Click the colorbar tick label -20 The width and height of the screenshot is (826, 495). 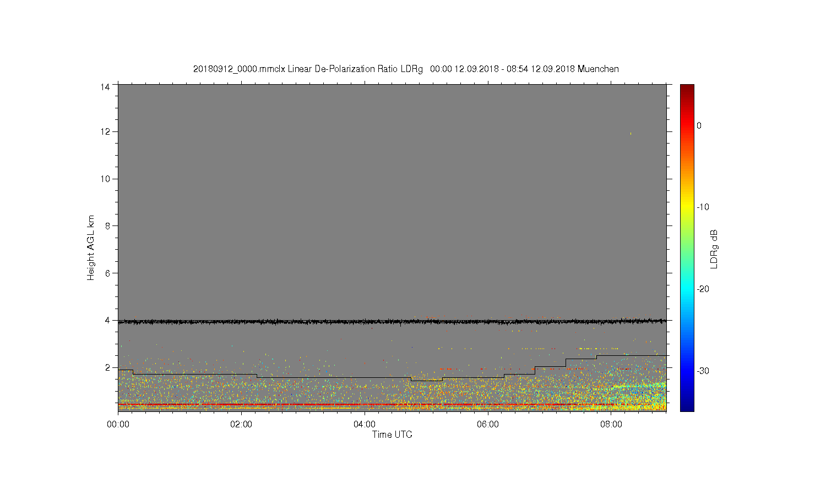click(703, 289)
